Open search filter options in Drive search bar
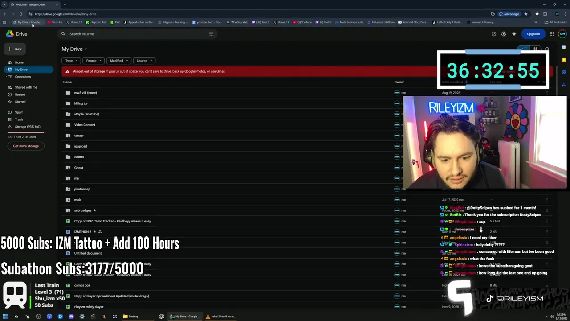This screenshot has width=570, height=321. pyautogui.click(x=211, y=34)
